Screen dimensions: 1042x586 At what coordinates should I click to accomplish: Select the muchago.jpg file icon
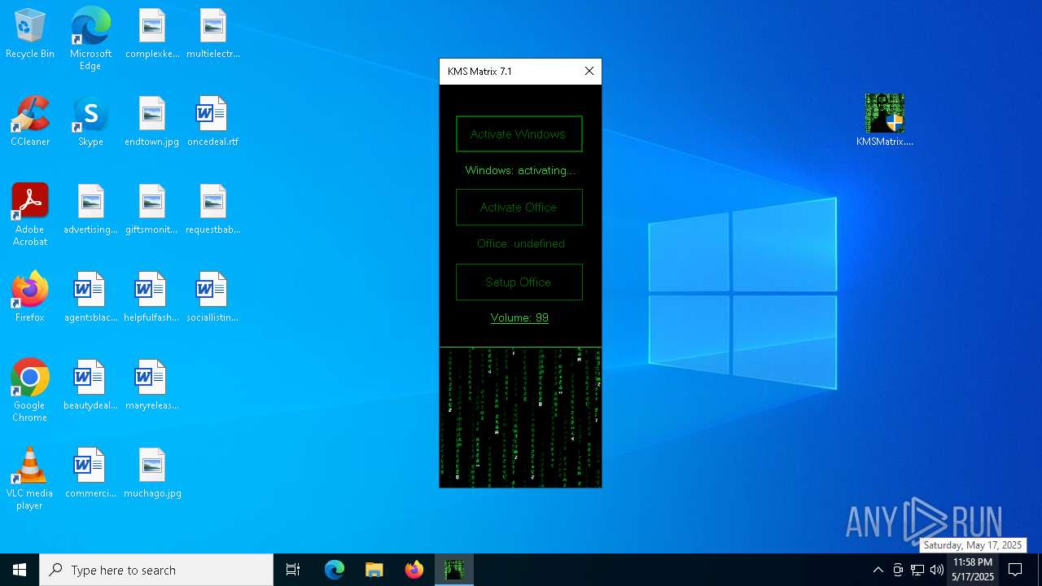(152, 473)
